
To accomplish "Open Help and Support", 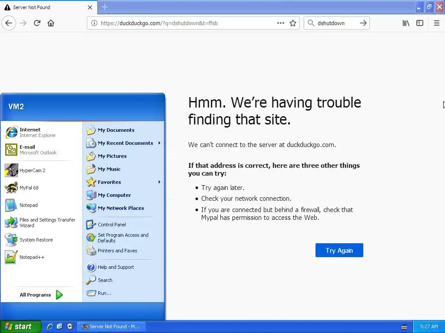I will point(124,267).
